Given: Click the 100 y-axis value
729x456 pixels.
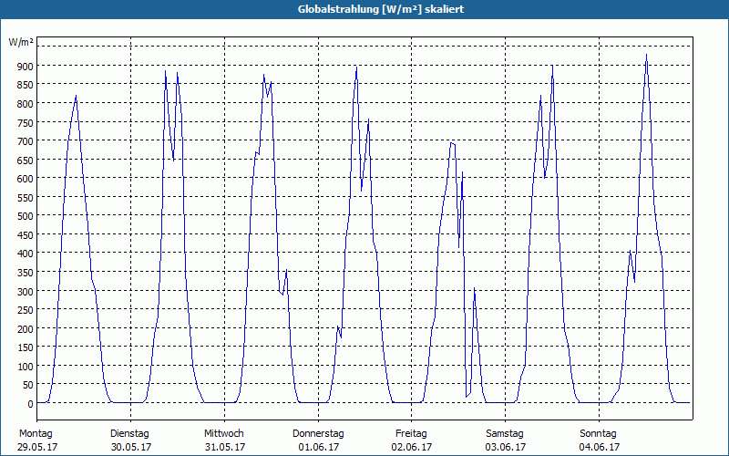Looking at the screenshot, I should tap(25, 367).
